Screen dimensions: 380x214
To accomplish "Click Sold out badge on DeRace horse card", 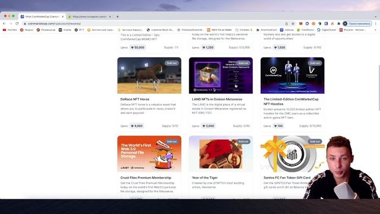I will tap(172, 63).
